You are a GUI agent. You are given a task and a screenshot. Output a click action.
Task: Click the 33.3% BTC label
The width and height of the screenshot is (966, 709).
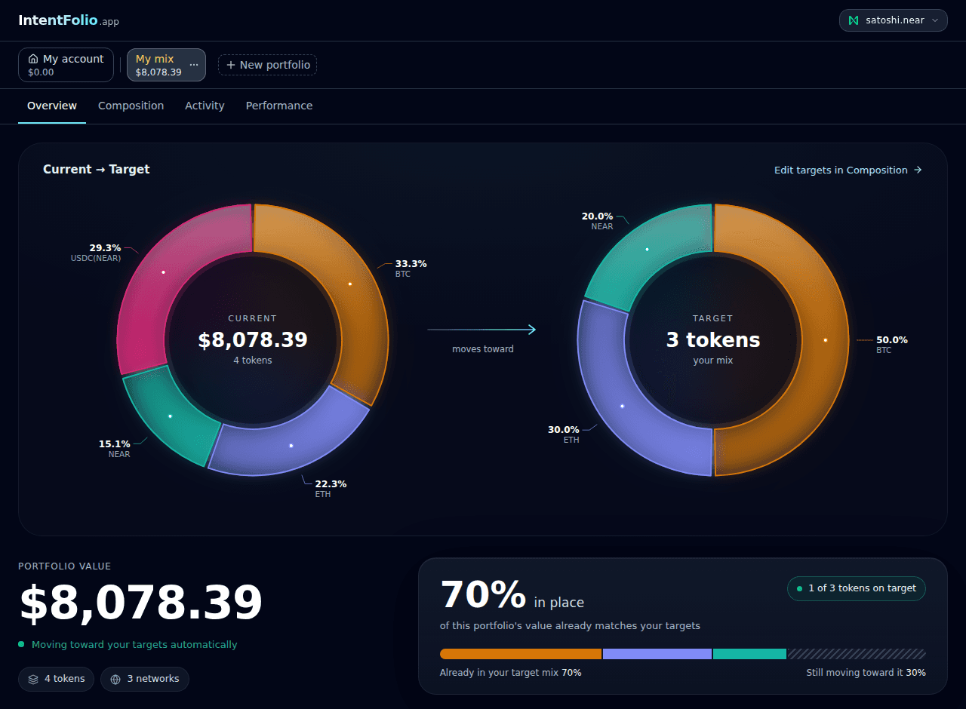[x=411, y=269]
